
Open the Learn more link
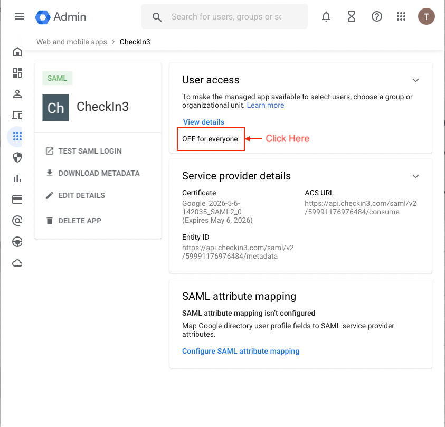coord(266,105)
